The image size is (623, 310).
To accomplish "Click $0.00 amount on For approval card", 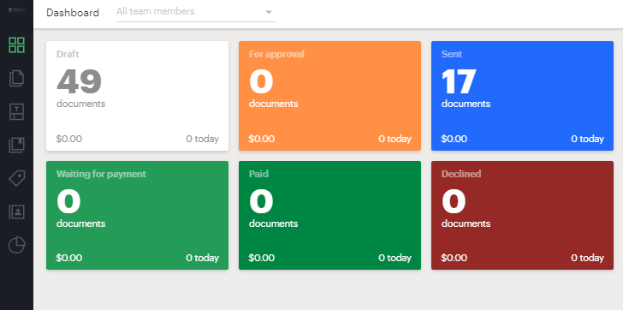I will pos(262,139).
